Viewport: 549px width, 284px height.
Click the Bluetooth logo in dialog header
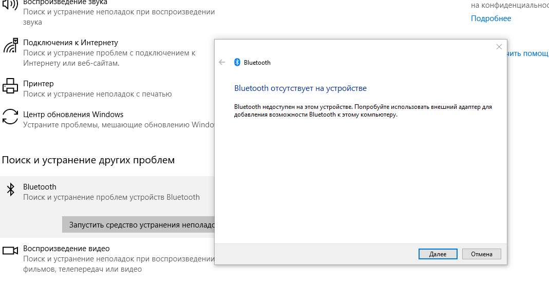click(237, 62)
